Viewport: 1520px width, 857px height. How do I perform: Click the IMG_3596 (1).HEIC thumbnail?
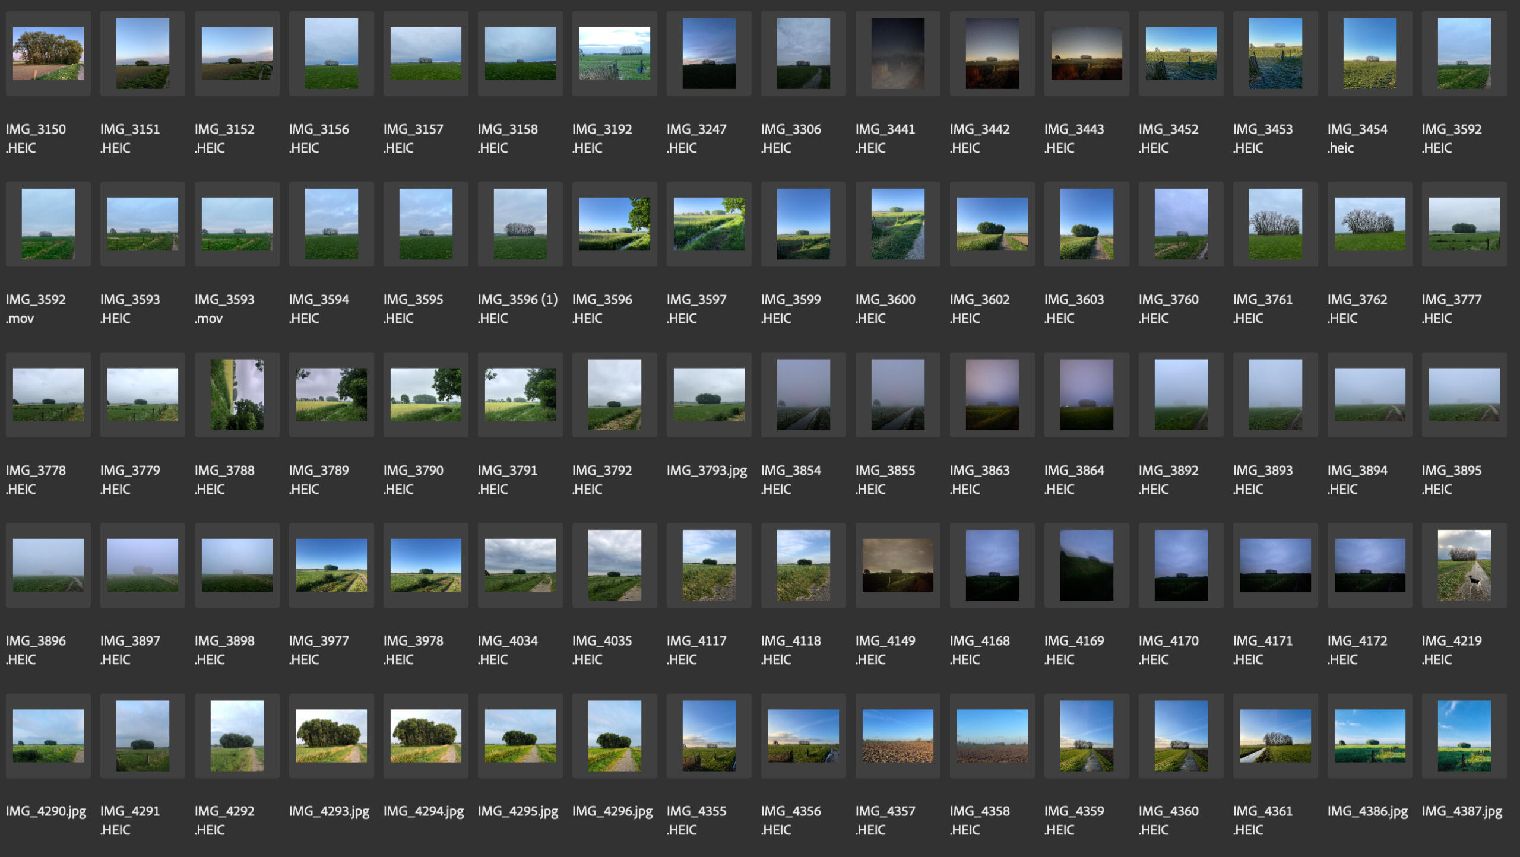[520, 224]
